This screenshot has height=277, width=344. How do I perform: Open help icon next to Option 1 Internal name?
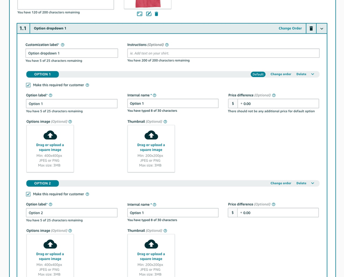155,95
